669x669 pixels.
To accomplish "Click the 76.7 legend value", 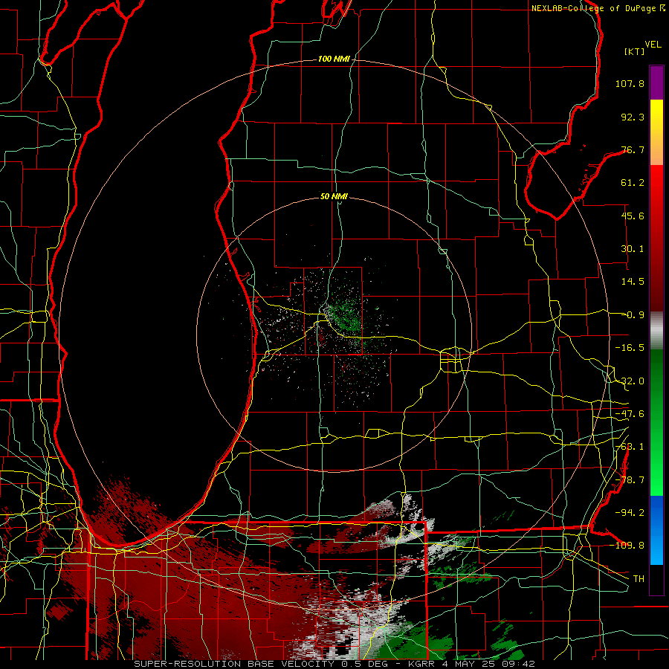I will click(633, 149).
